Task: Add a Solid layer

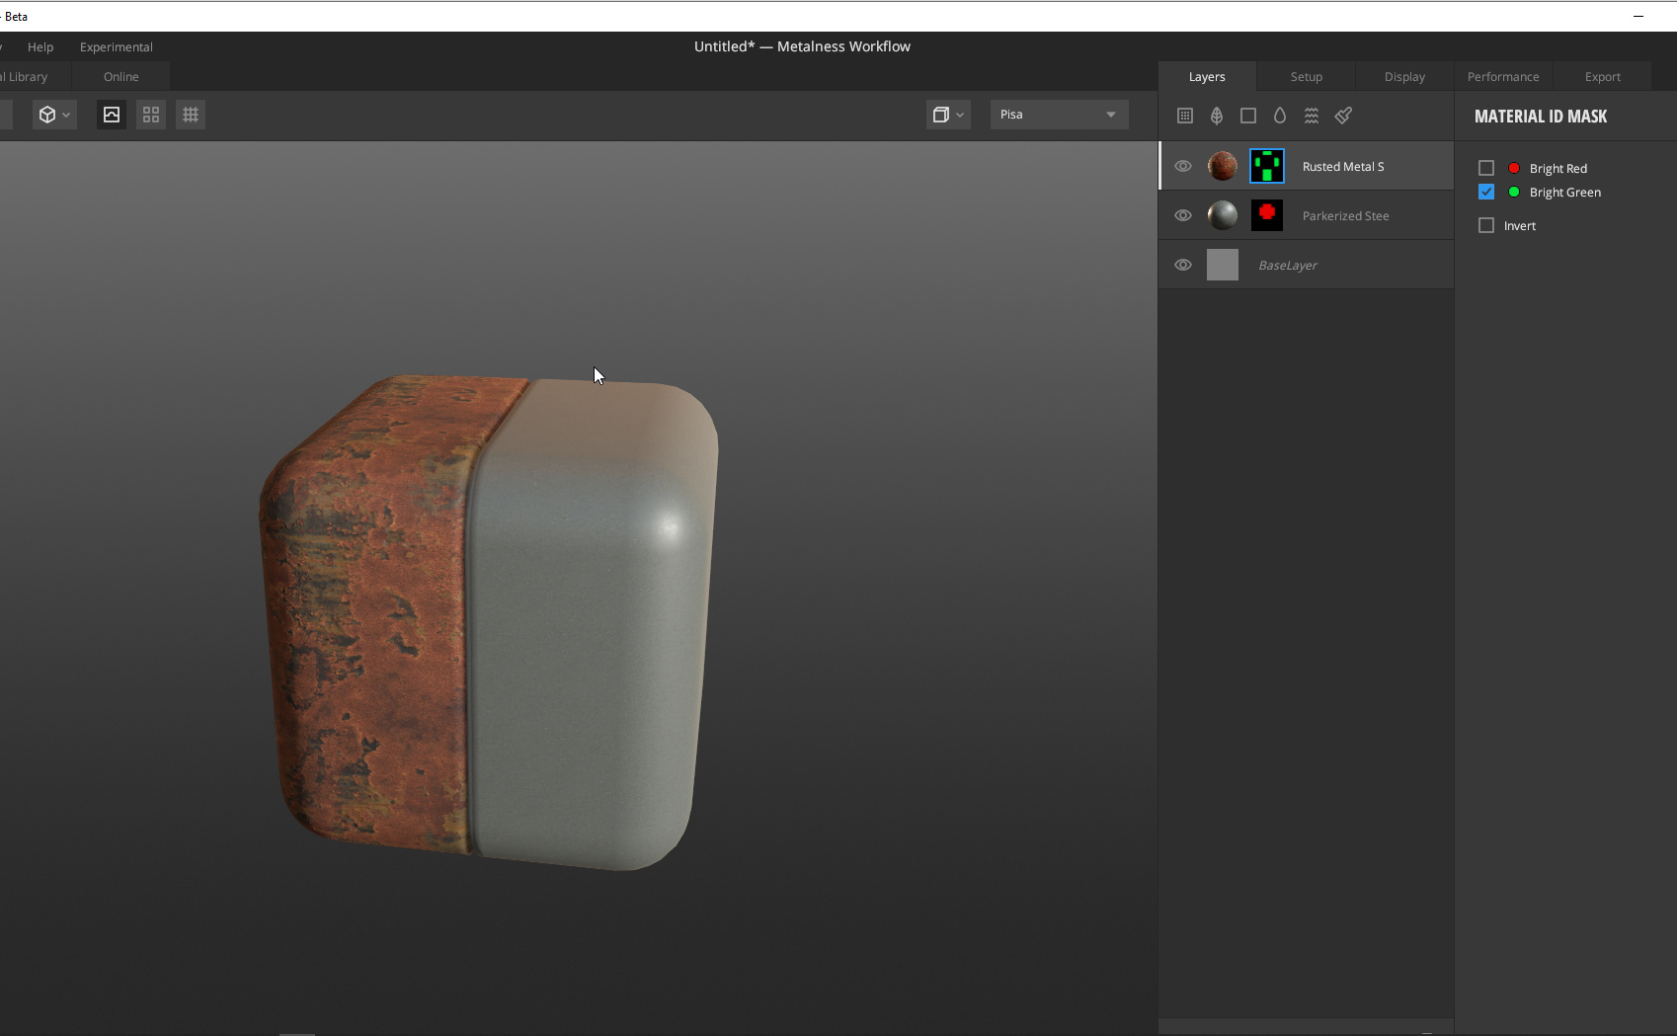Action: (1247, 116)
